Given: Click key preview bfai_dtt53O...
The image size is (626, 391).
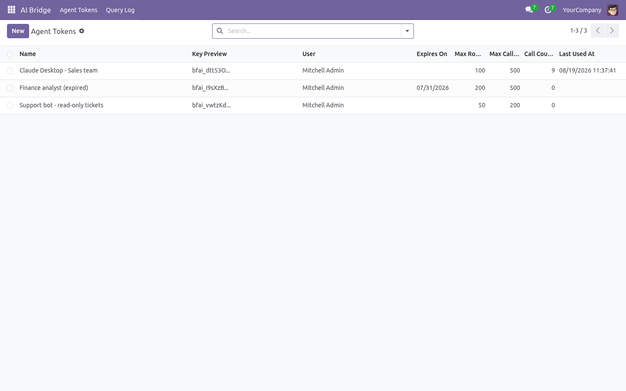Looking at the screenshot, I should pos(211,70).
